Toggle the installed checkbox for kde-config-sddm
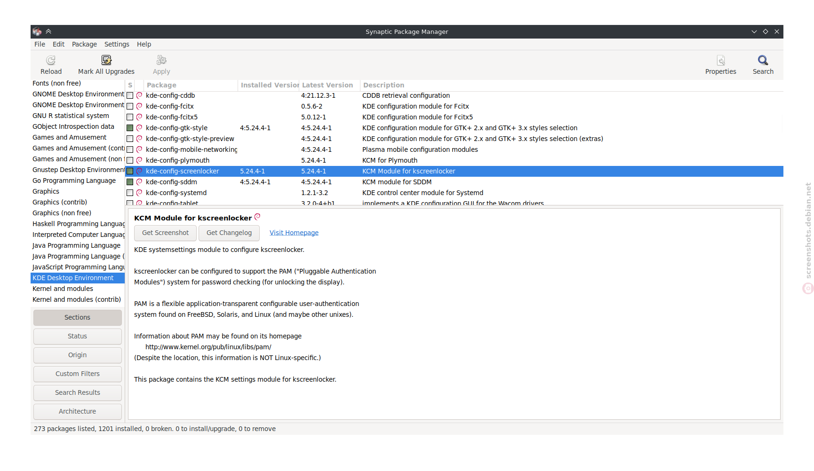This screenshot has height=471, width=814. [130, 182]
